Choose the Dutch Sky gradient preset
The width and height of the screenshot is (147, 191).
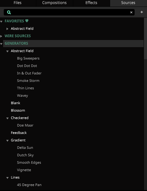(x=25, y=155)
